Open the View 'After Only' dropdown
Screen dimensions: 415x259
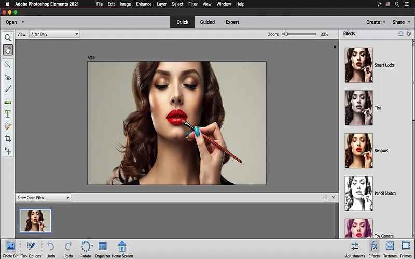54,34
